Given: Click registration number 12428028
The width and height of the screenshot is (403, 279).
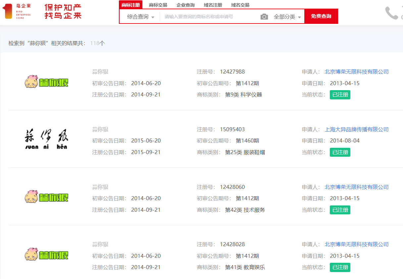Looking at the screenshot, I should tap(232, 245).
